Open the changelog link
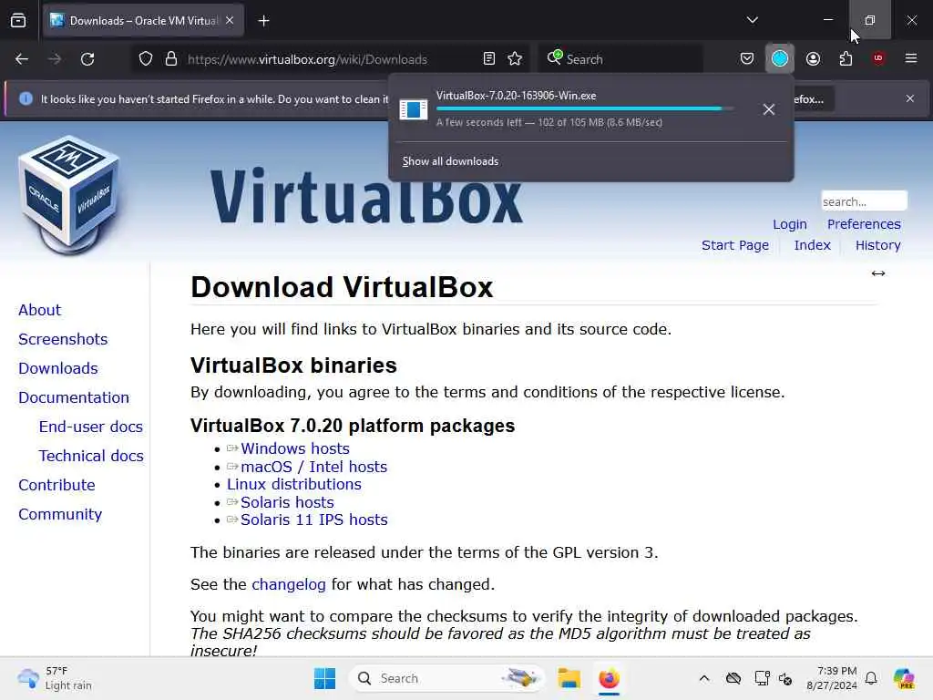 289,584
